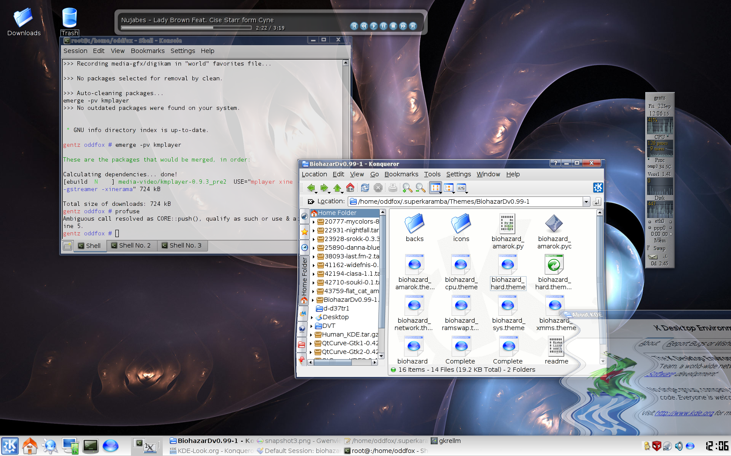The image size is (731, 456).
Task: Click the panel clock showing 12:06
Action: 717,446
